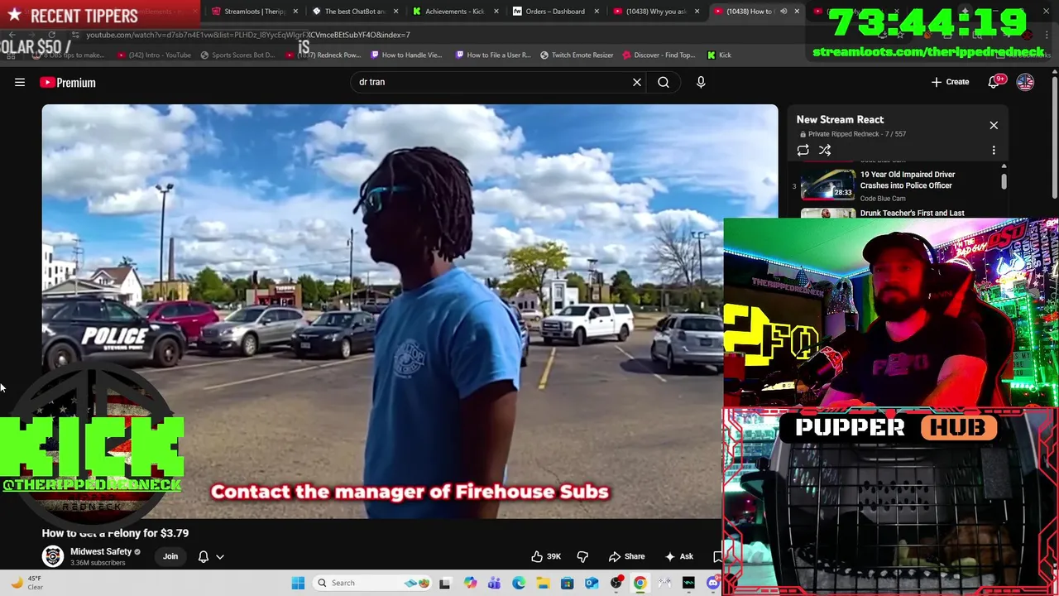
Task: Open Task View on the taskbar
Action: click(x=445, y=583)
